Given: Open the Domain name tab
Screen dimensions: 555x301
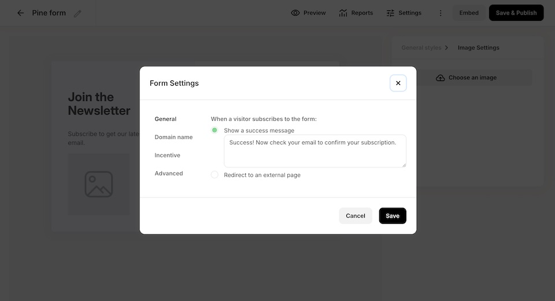Looking at the screenshot, I should (173, 137).
